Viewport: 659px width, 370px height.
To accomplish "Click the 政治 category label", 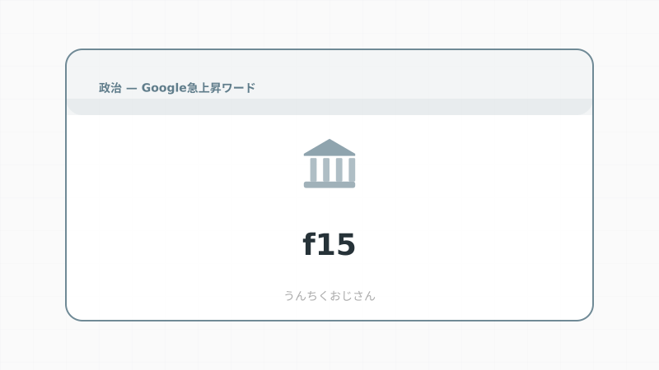I will [110, 88].
